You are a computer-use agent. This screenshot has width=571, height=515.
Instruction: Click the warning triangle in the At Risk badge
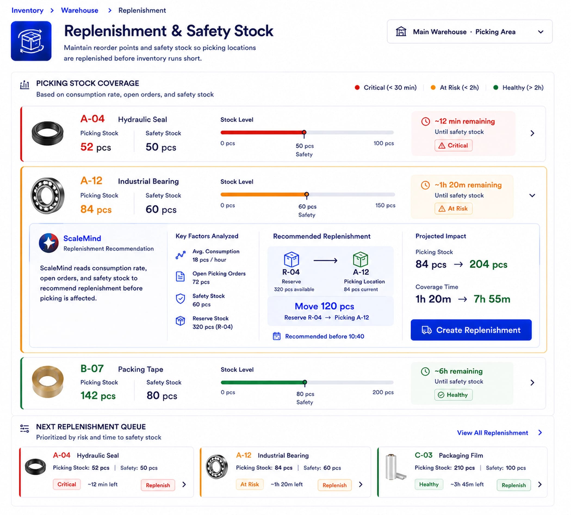pyautogui.click(x=442, y=209)
